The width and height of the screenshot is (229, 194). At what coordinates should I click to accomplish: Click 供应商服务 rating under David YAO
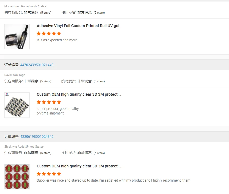[28, 81]
